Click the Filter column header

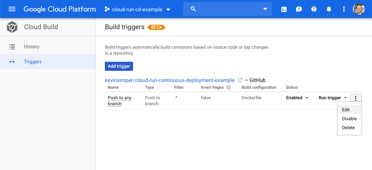[x=179, y=87]
